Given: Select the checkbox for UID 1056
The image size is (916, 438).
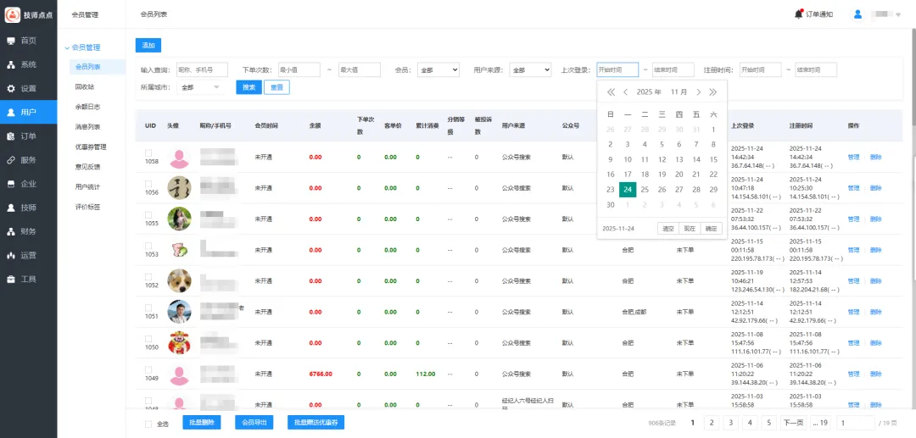Looking at the screenshot, I should 148,183.
